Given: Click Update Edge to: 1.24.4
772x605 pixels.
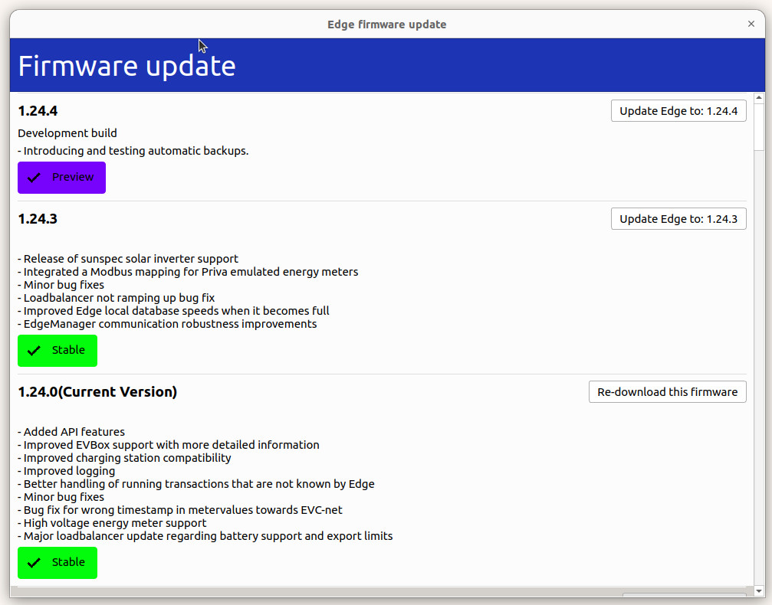Looking at the screenshot, I should 678,110.
